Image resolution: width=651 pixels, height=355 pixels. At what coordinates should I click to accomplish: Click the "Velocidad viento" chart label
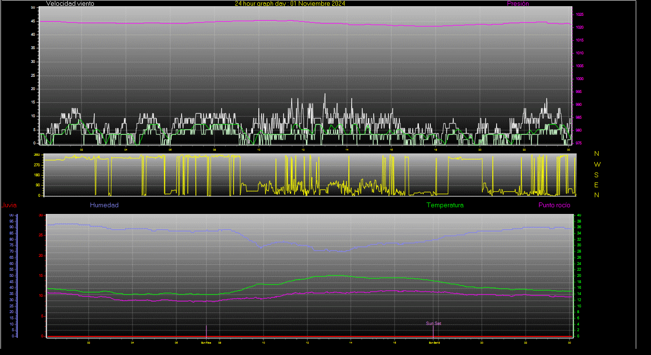[x=70, y=3]
